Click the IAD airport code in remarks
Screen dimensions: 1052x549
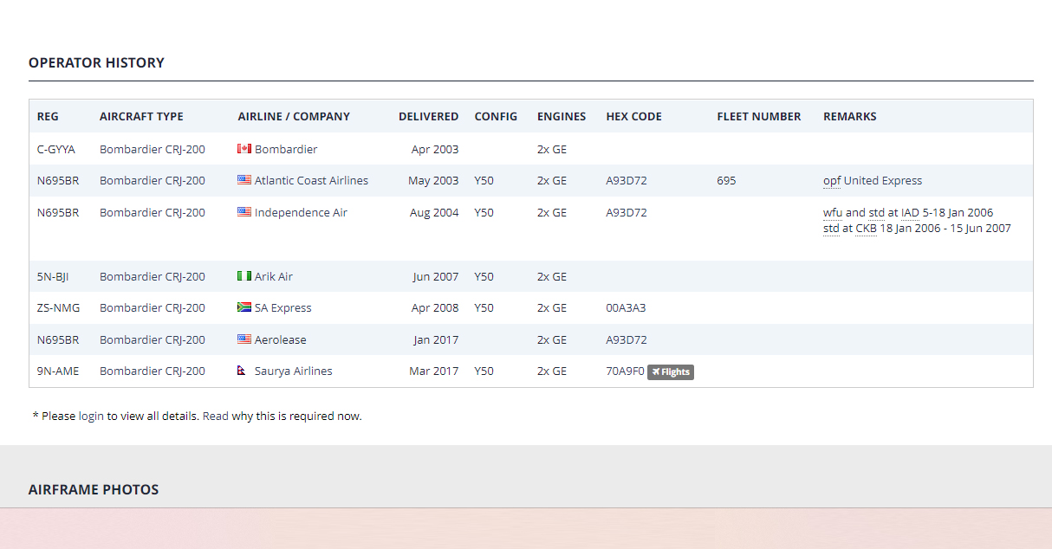[910, 213]
